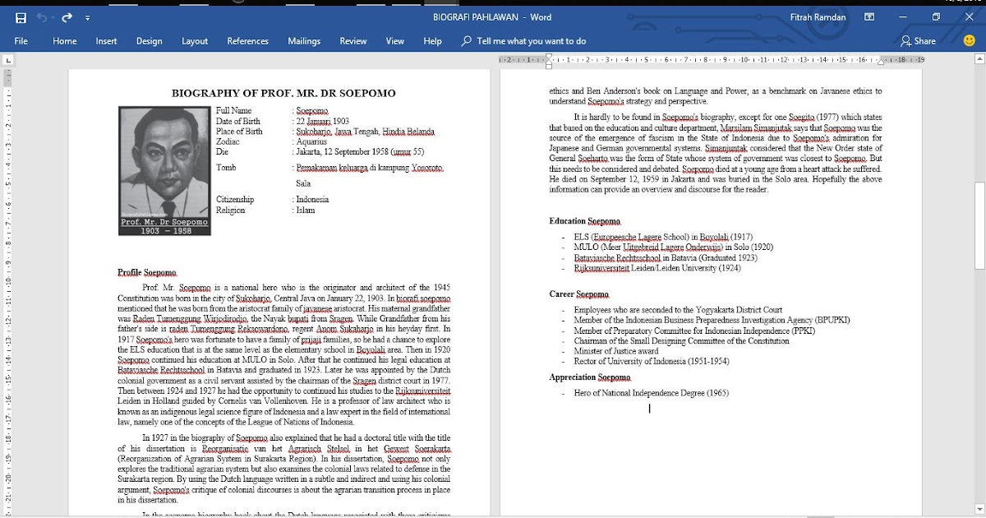Click the Chairman of the Small Designing Committee item
This screenshot has width=986, height=518.
(x=681, y=340)
